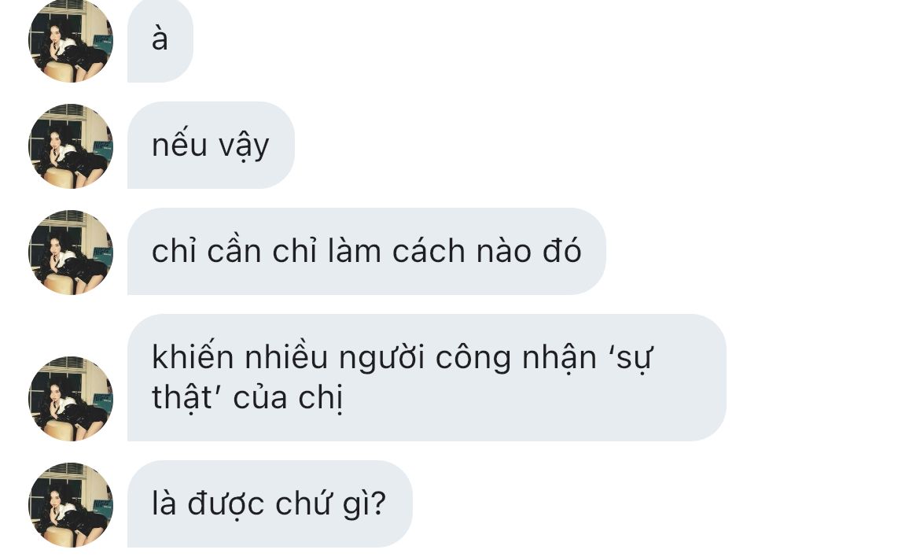View profile photo beside 'là được chứ gì?'
Image resolution: width=920 pixels, height=557 pixels.
click(x=71, y=505)
